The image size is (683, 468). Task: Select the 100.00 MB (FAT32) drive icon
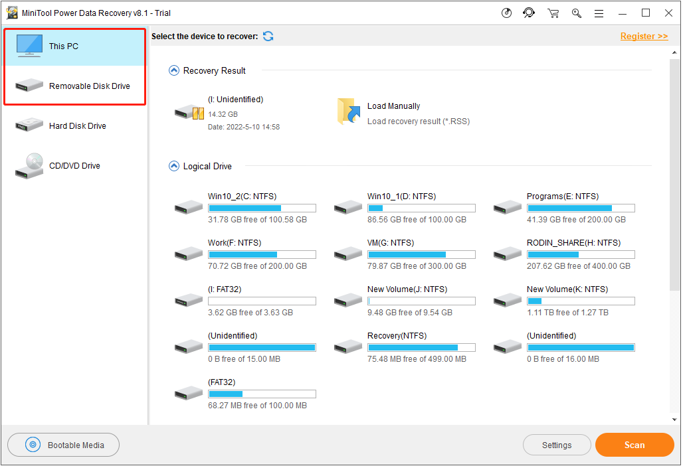tap(189, 394)
